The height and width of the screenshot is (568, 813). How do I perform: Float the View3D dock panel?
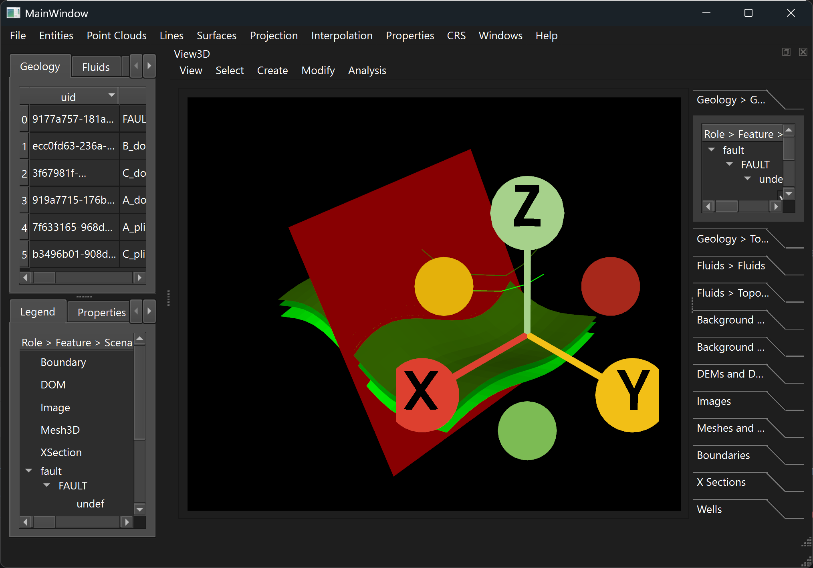coord(786,52)
